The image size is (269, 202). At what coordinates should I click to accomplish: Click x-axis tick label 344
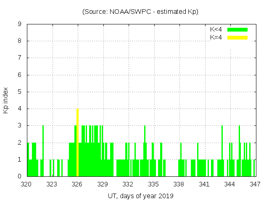229,184
